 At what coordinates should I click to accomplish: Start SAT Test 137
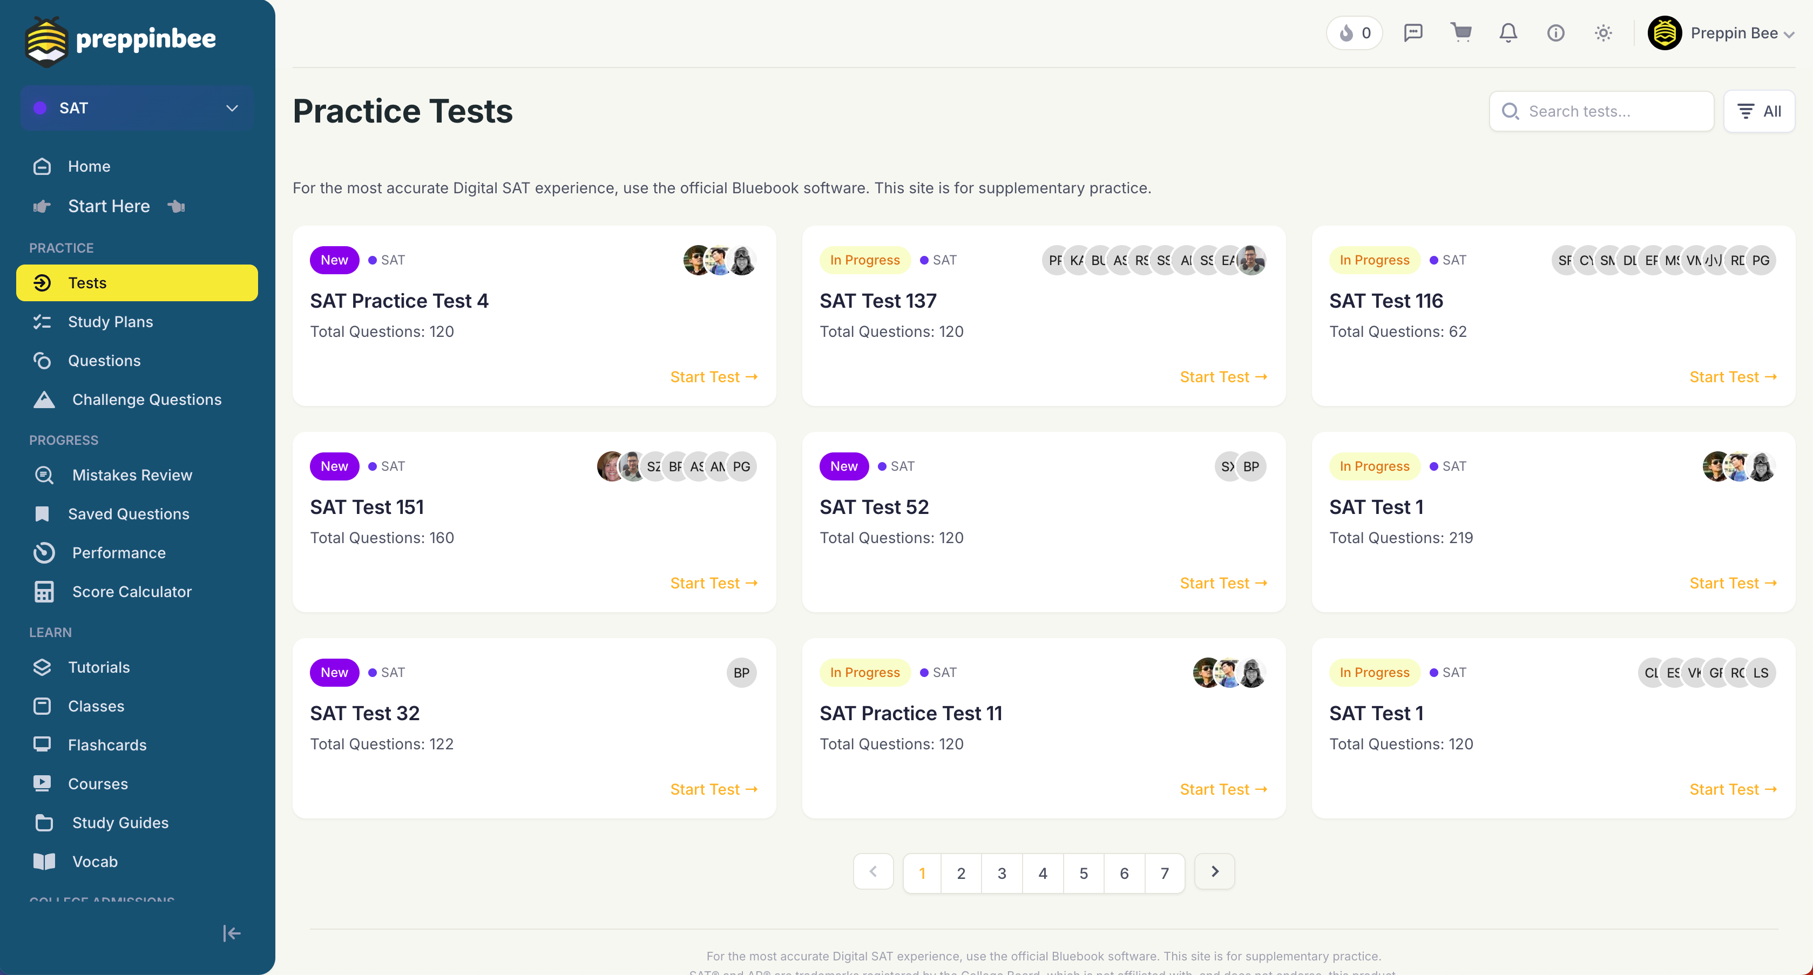click(1223, 377)
